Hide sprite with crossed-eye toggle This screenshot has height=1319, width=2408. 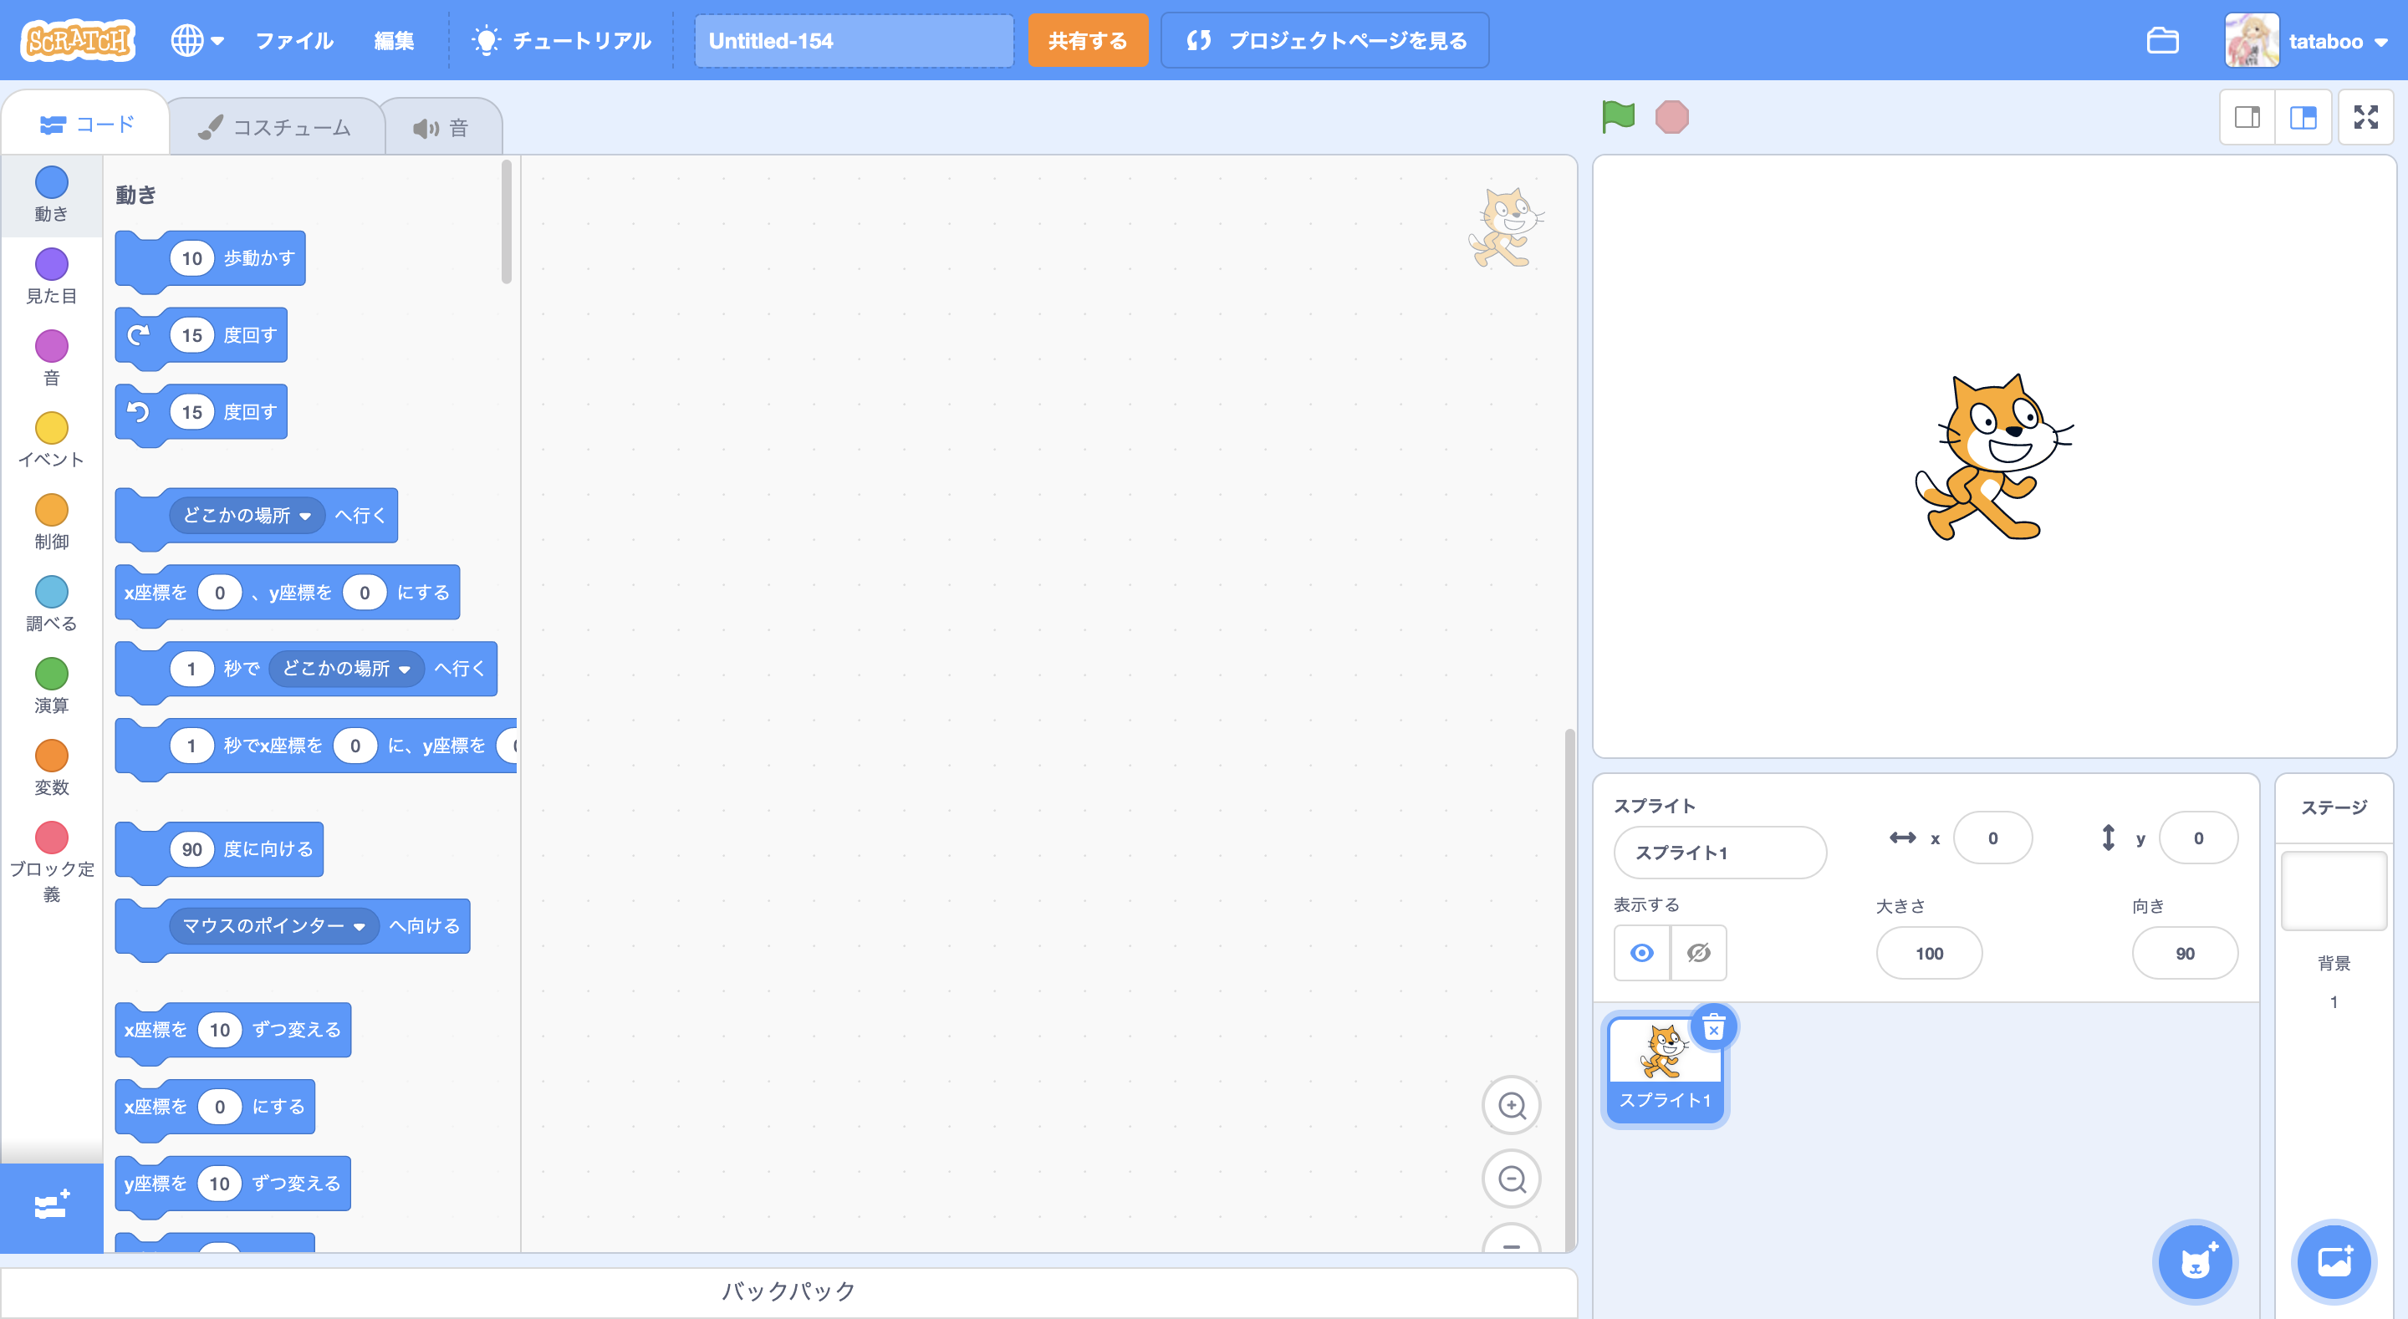click(x=1698, y=953)
